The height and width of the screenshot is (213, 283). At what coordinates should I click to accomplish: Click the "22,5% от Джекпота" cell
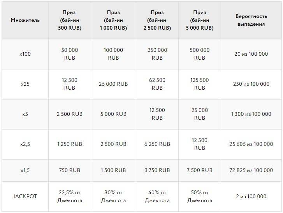click(69, 196)
